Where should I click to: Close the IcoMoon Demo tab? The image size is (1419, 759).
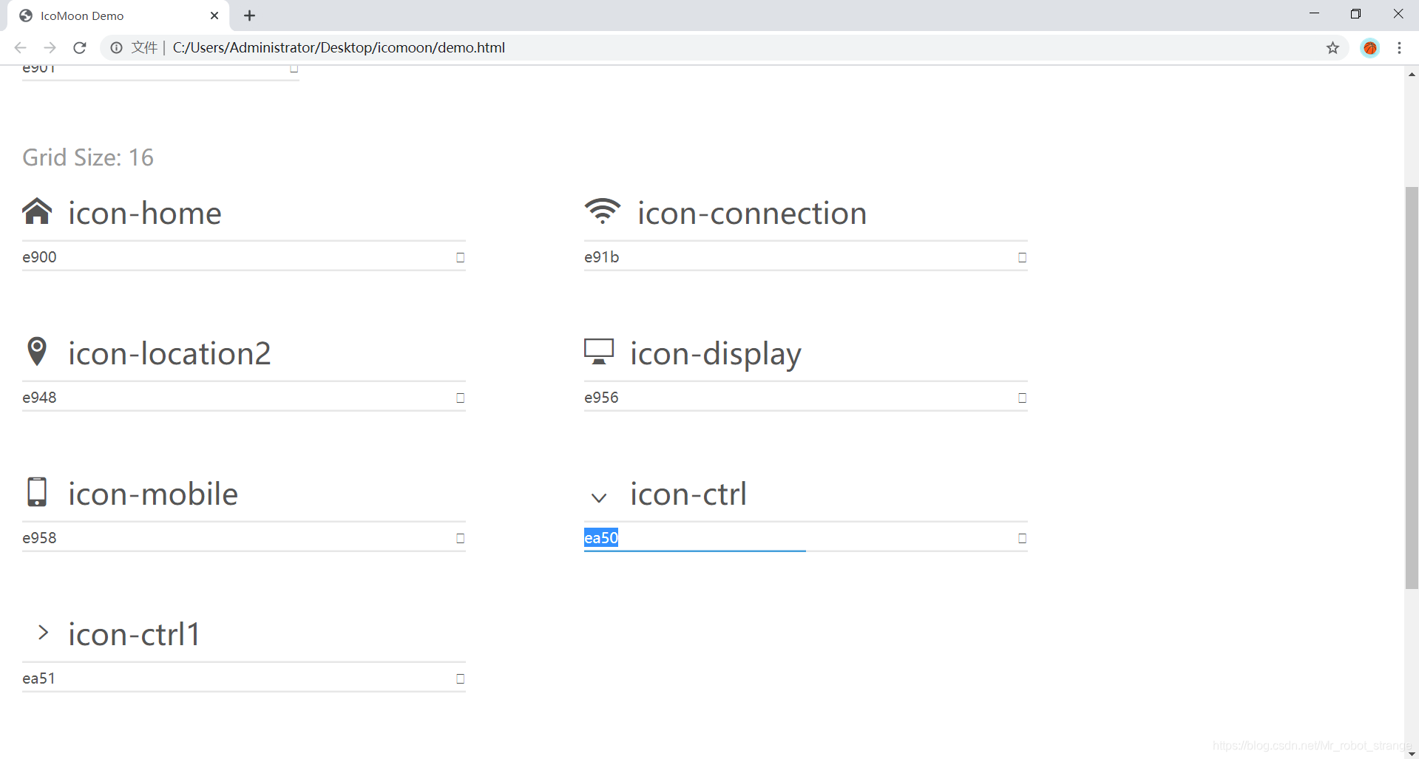pos(214,16)
